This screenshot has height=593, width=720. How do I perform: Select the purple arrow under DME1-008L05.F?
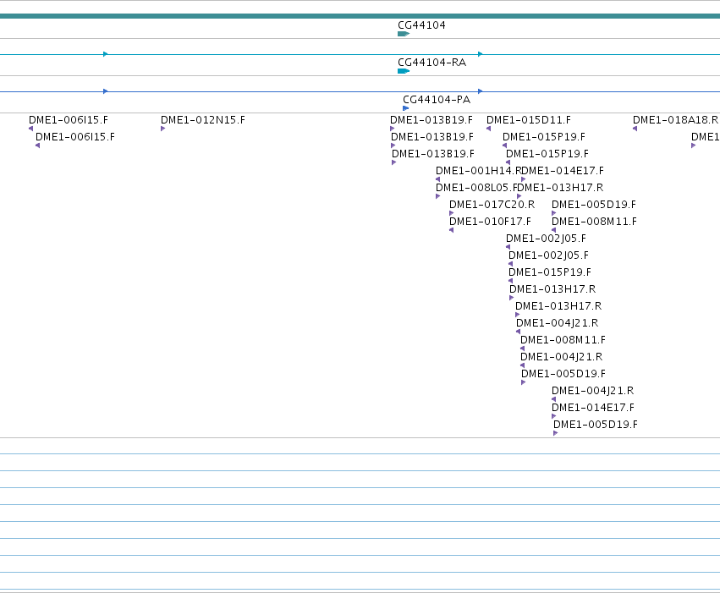(x=437, y=197)
